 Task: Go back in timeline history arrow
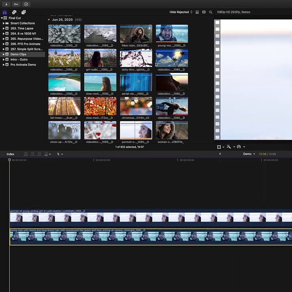click(x=220, y=154)
